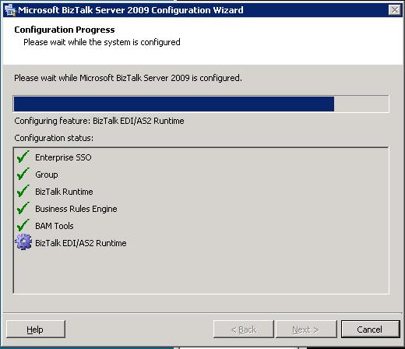This screenshot has width=405, height=349.
Task: Click the green checkmark beside Group
Action: point(23,174)
